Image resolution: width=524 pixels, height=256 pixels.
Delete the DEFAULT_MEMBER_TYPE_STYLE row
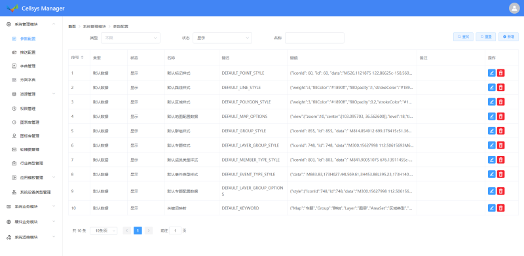point(500,159)
